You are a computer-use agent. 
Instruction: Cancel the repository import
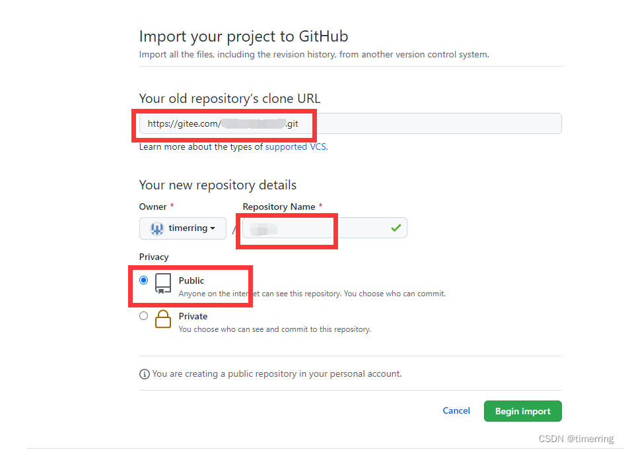(456, 411)
